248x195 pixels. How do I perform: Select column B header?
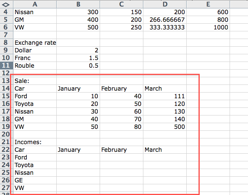click(x=78, y=4)
